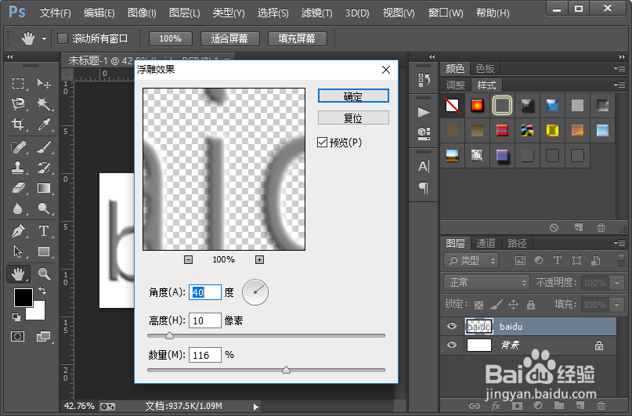Select the Eraser tool
The image size is (632, 416).
click(18, 188)
